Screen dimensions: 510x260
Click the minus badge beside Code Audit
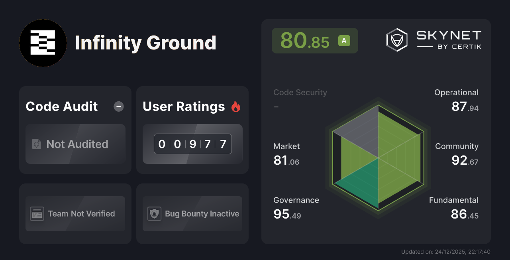118,106
